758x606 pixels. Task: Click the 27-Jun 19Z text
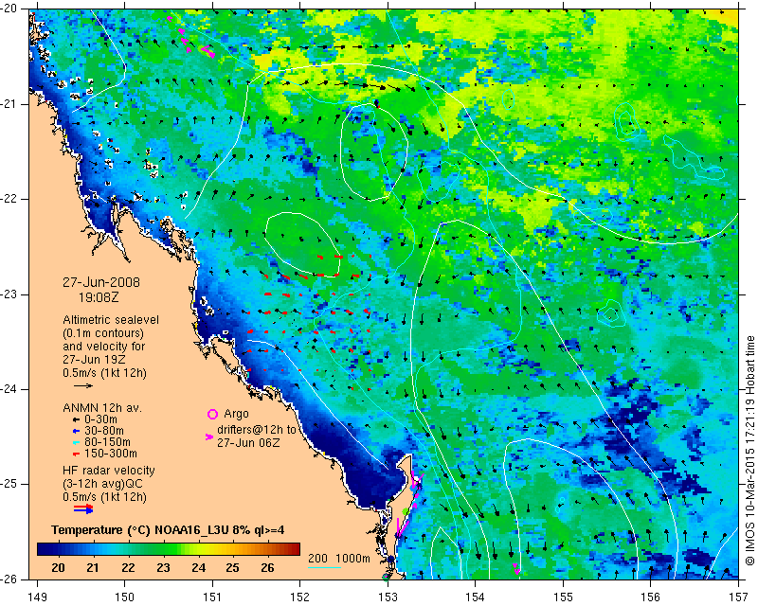click(94, 360)
